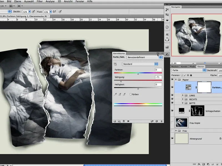Return to adjustment list arrow
The width and height of the screenshot is (222, 166).
115,121
